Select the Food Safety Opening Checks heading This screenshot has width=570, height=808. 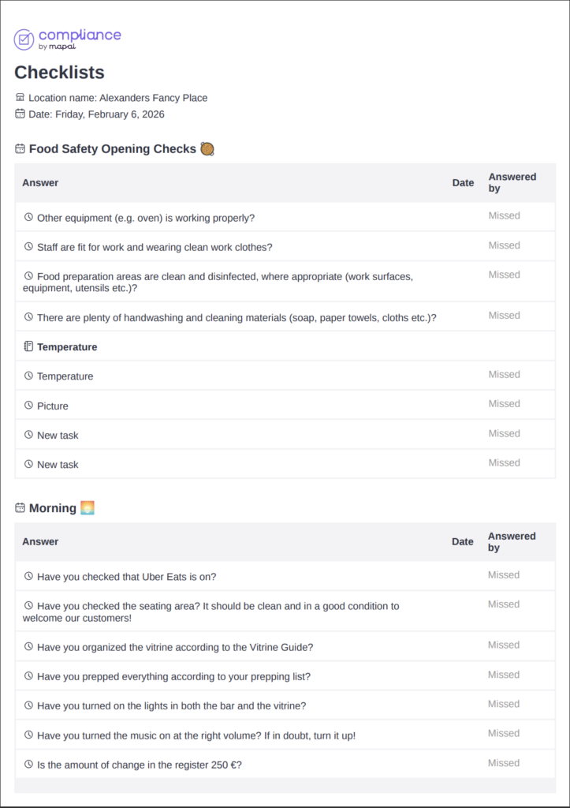(x=112, y=148)
